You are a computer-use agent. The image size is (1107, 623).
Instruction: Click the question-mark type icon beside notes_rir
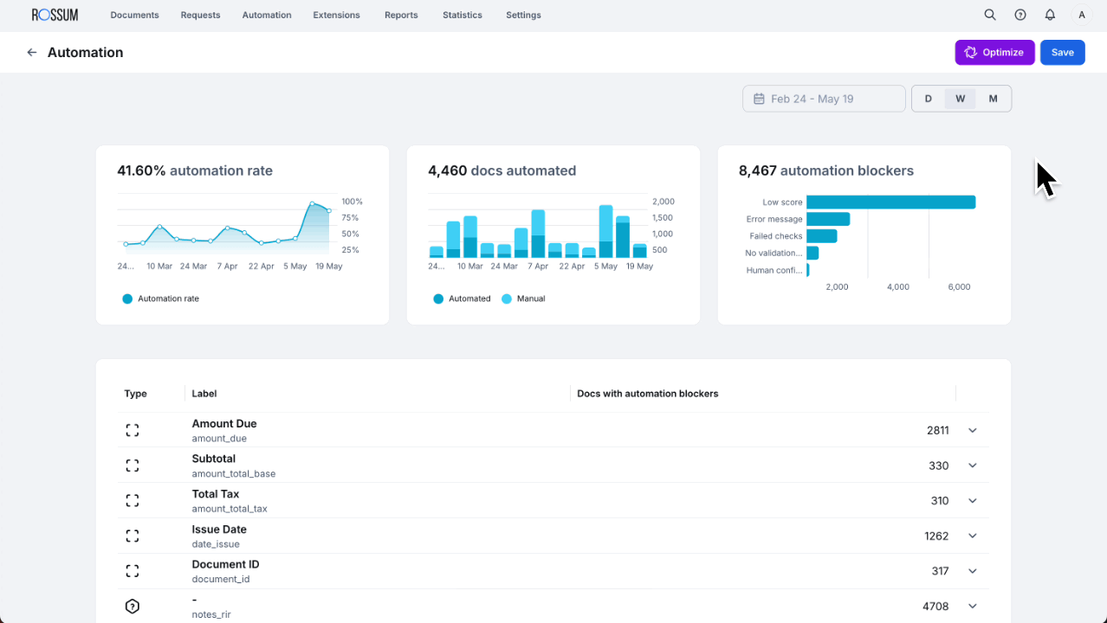tap(132, 606)
